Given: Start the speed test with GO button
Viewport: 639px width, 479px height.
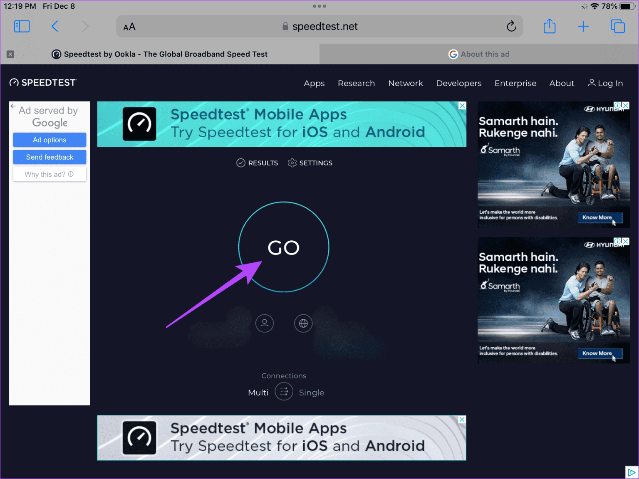Looking at the screenshot, I should pos(283,247).
